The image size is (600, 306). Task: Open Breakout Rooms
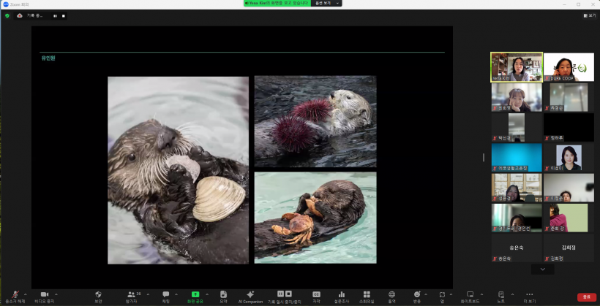coord(367,294)
